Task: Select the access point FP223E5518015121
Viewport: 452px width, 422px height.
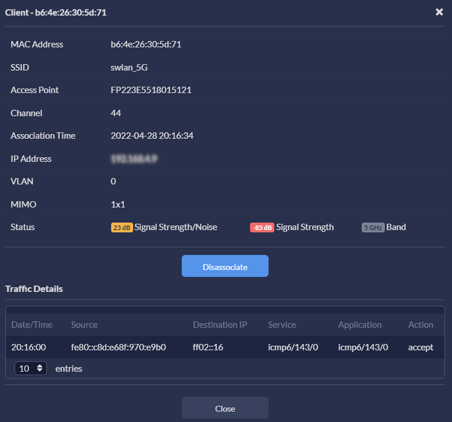Action: [151, 90]
